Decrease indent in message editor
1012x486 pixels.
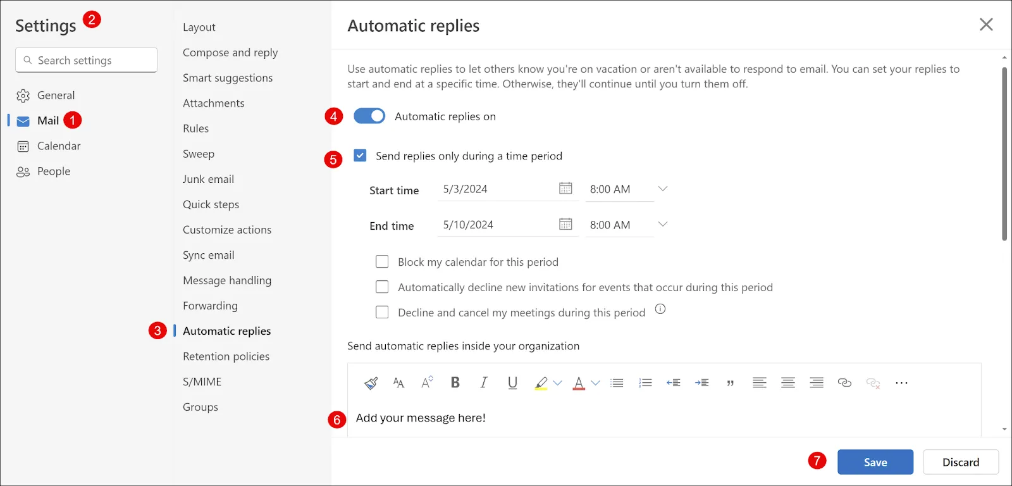[x=673, y=383]
